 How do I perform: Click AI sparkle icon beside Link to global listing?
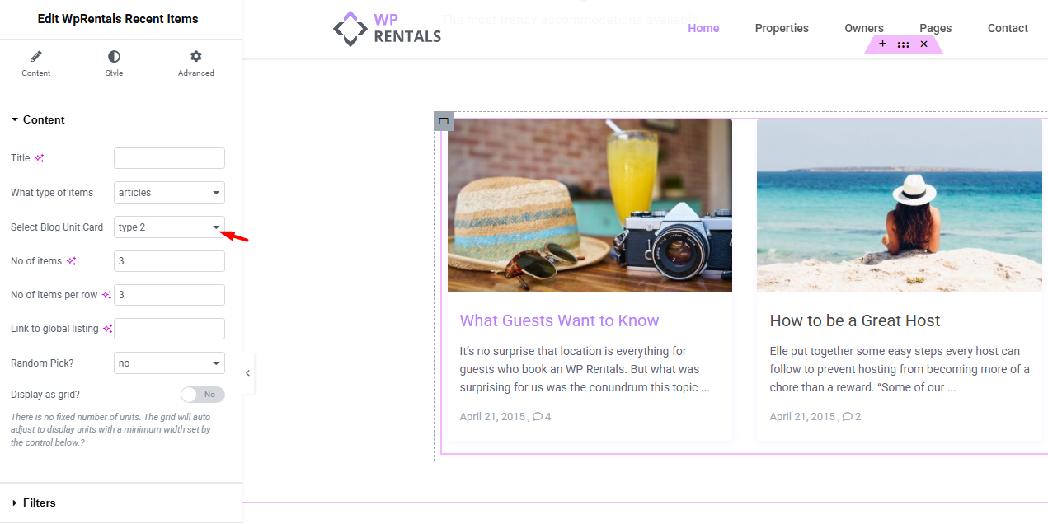click(x=107, y=329)
